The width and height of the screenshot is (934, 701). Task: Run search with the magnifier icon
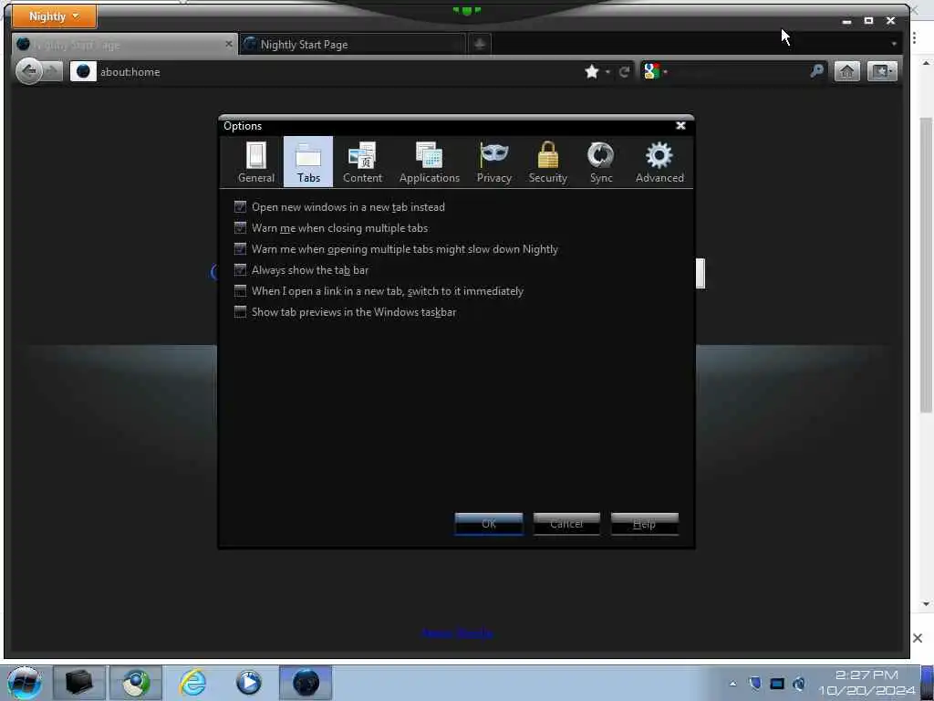click(x=816, y=71)
